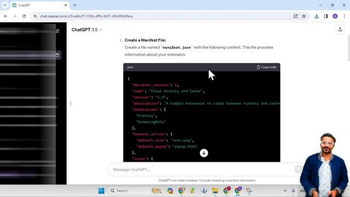Open File Explorer from taskbar
350x197 pixels.
[215, 191]
